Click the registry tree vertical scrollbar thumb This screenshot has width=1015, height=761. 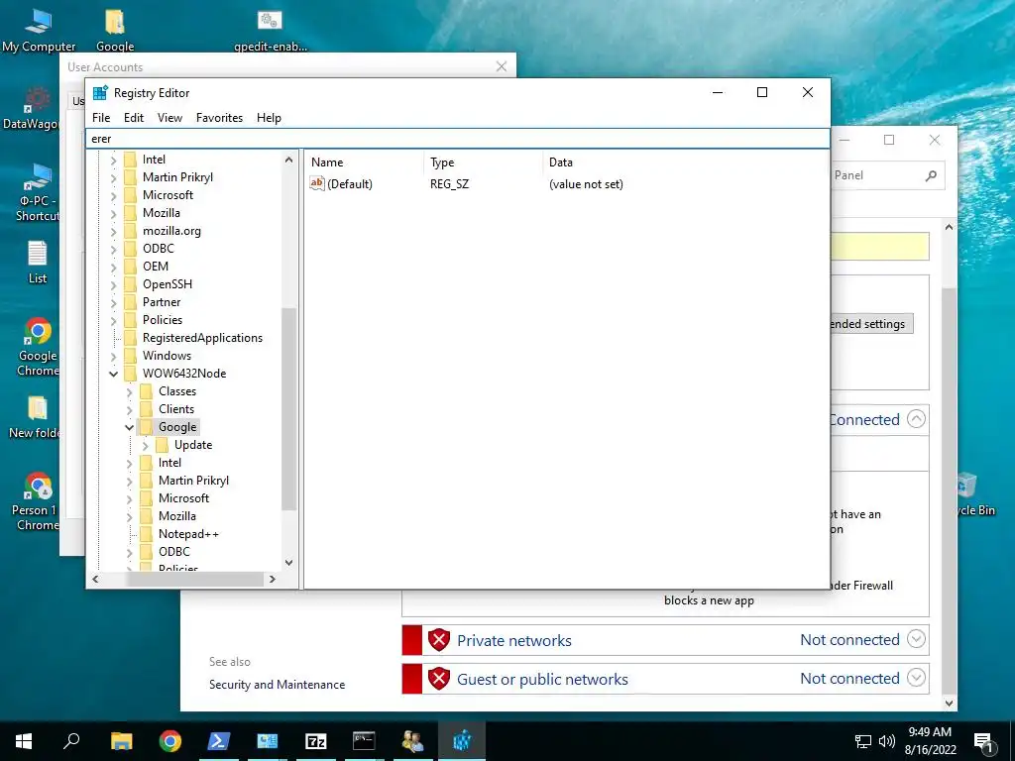pos(288,409)
